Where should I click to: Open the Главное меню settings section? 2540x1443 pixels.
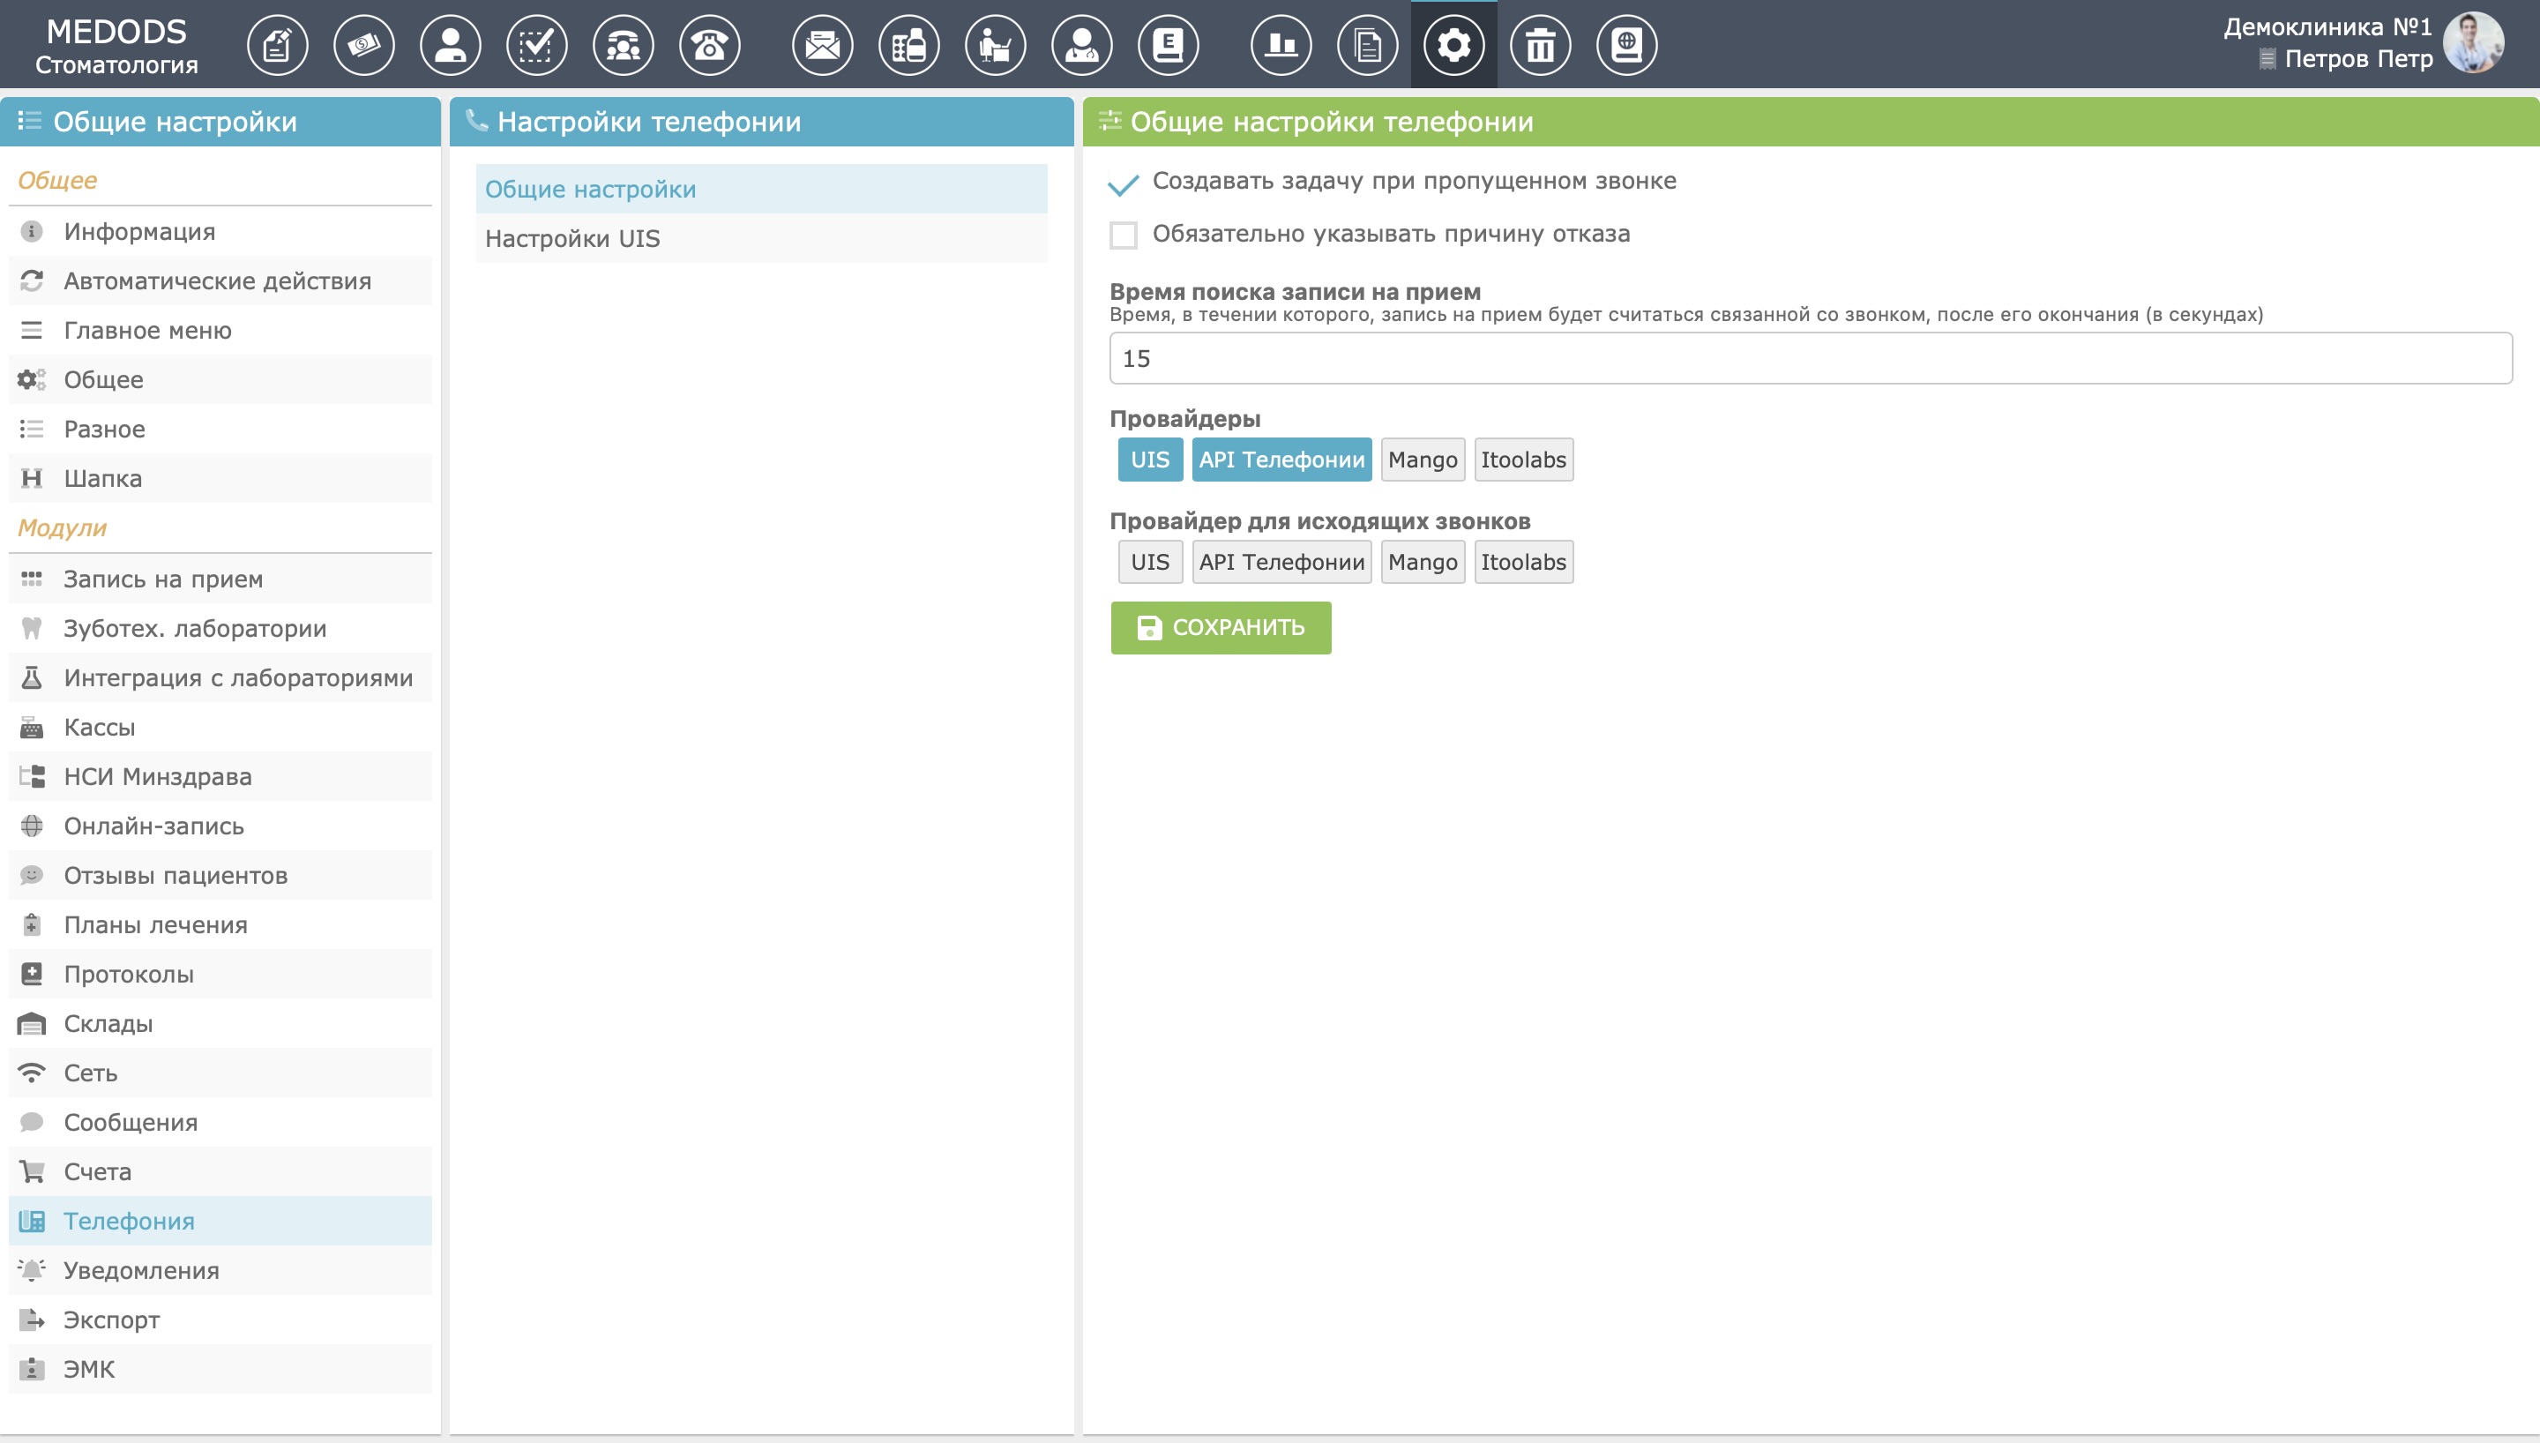pyautogui.click(x=220, y=330)
